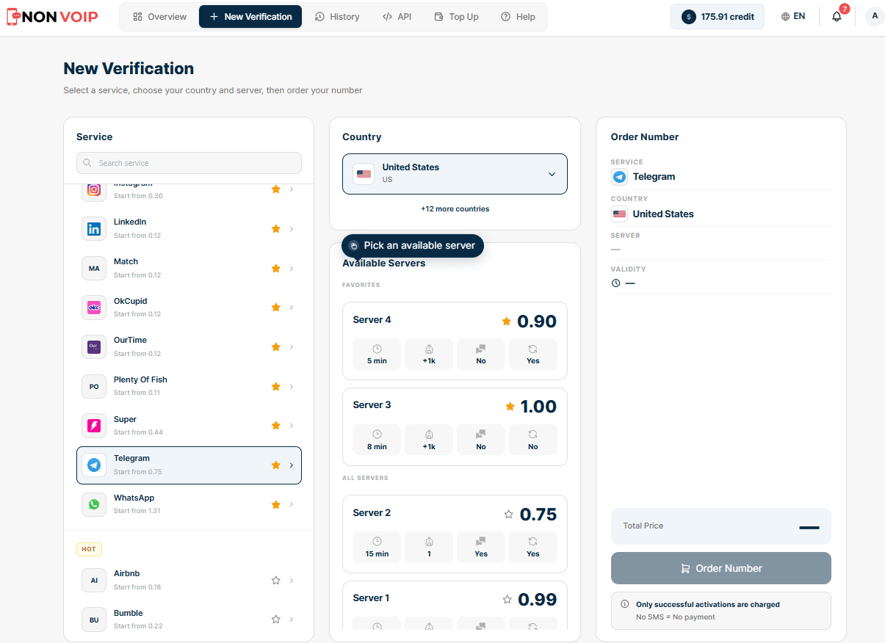Select the Server 1 card
This screenshot has height=643, width=885.
(455, 606)
